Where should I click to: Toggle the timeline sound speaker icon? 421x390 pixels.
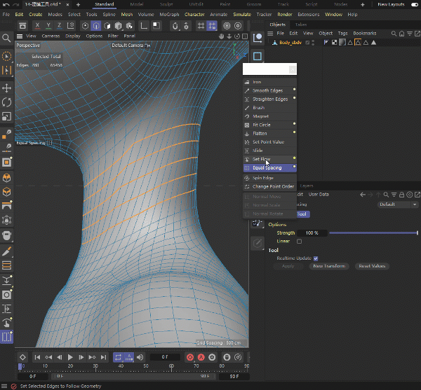(140, 357)
